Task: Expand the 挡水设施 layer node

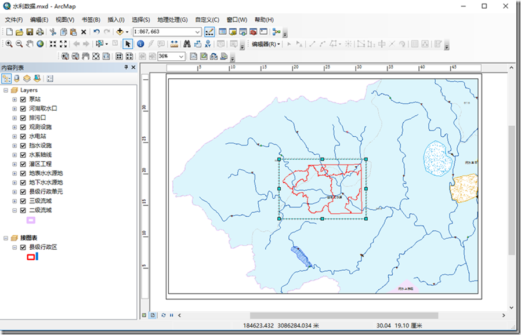Action: click(15, 145)
